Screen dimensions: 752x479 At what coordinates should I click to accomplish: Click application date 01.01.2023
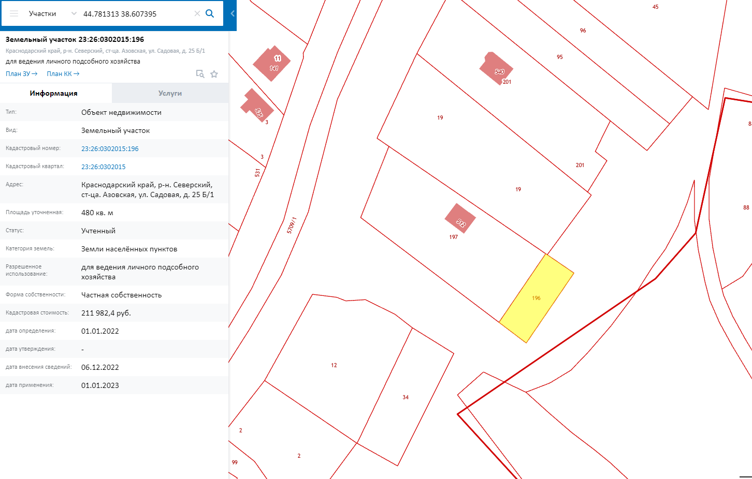click(100, 385)
